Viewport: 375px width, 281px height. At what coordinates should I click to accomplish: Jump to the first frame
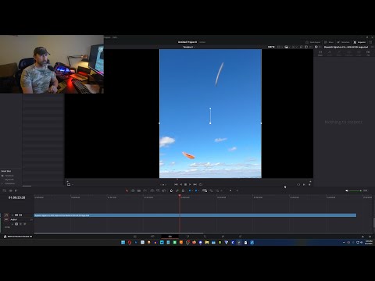click(x=176, y=184)
